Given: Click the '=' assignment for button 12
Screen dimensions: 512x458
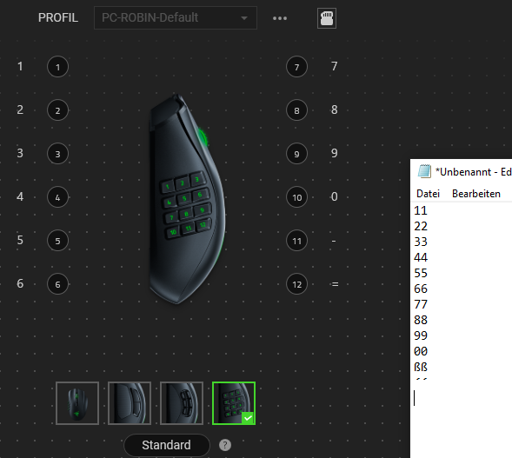Looking at the screenshot, I should click(x=335, y=284).
